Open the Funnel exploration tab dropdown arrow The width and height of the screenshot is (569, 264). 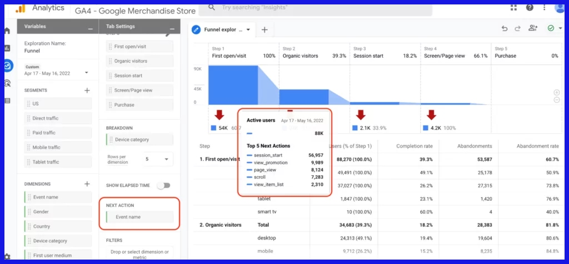(x=248, y=30)
